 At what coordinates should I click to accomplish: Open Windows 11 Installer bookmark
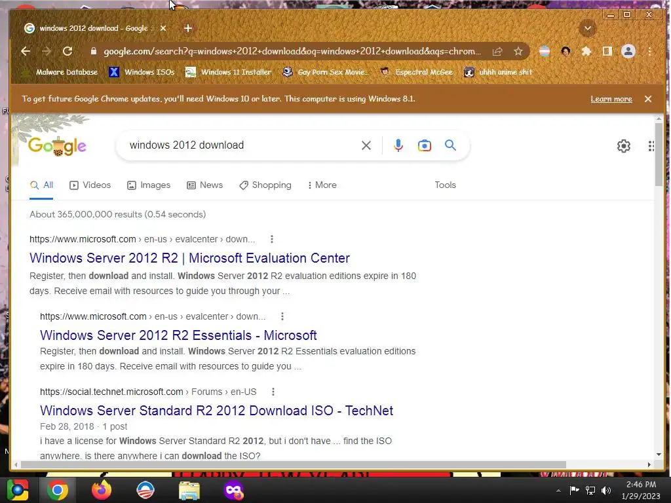click(x=228, y=72)
